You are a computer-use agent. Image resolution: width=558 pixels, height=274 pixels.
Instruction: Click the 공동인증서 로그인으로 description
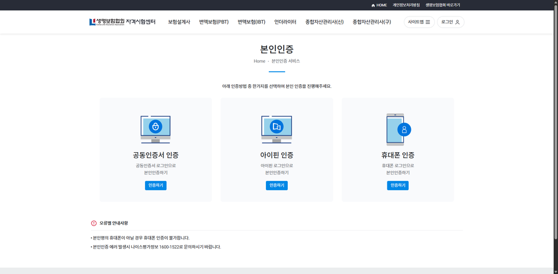pyautogui.click(x=155, y=169)
